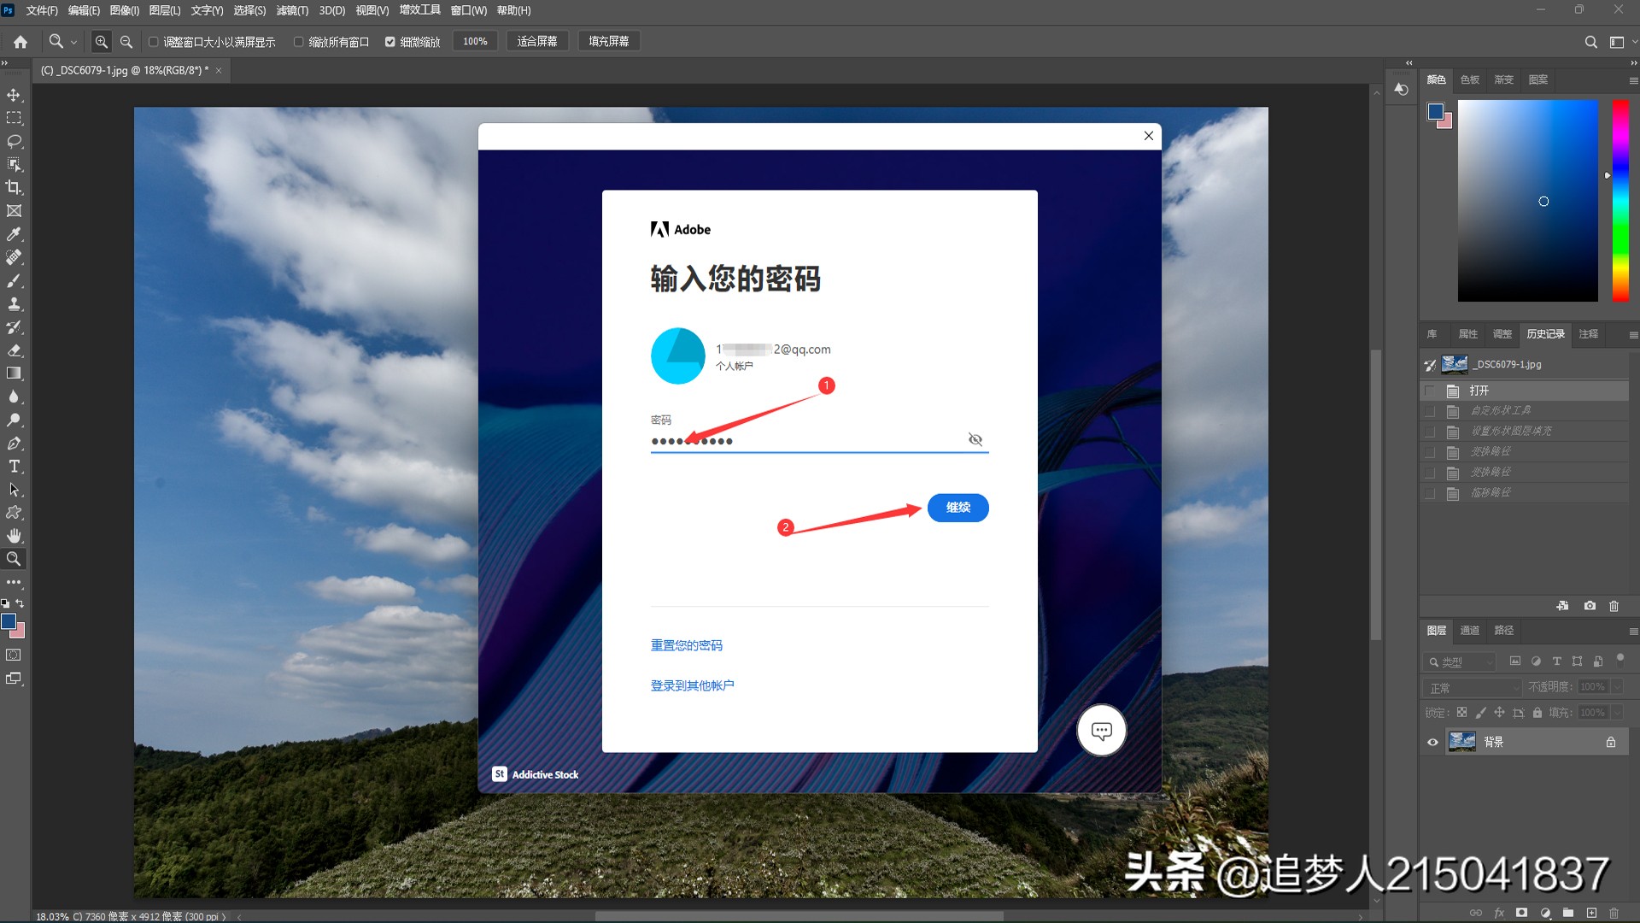Switch to the 通道 tab

1469,631
